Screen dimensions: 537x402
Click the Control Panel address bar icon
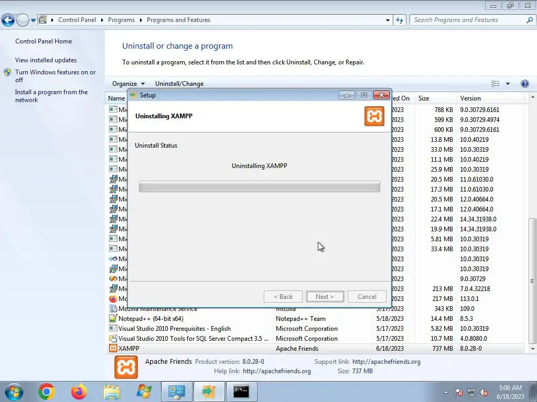coord(43,20)
